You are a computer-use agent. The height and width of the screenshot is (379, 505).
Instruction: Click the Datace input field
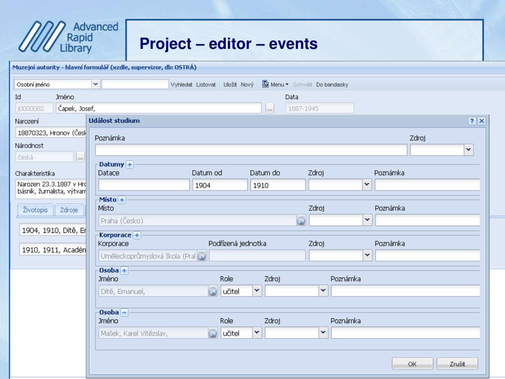pyautogui.click(x=144, y=185)
